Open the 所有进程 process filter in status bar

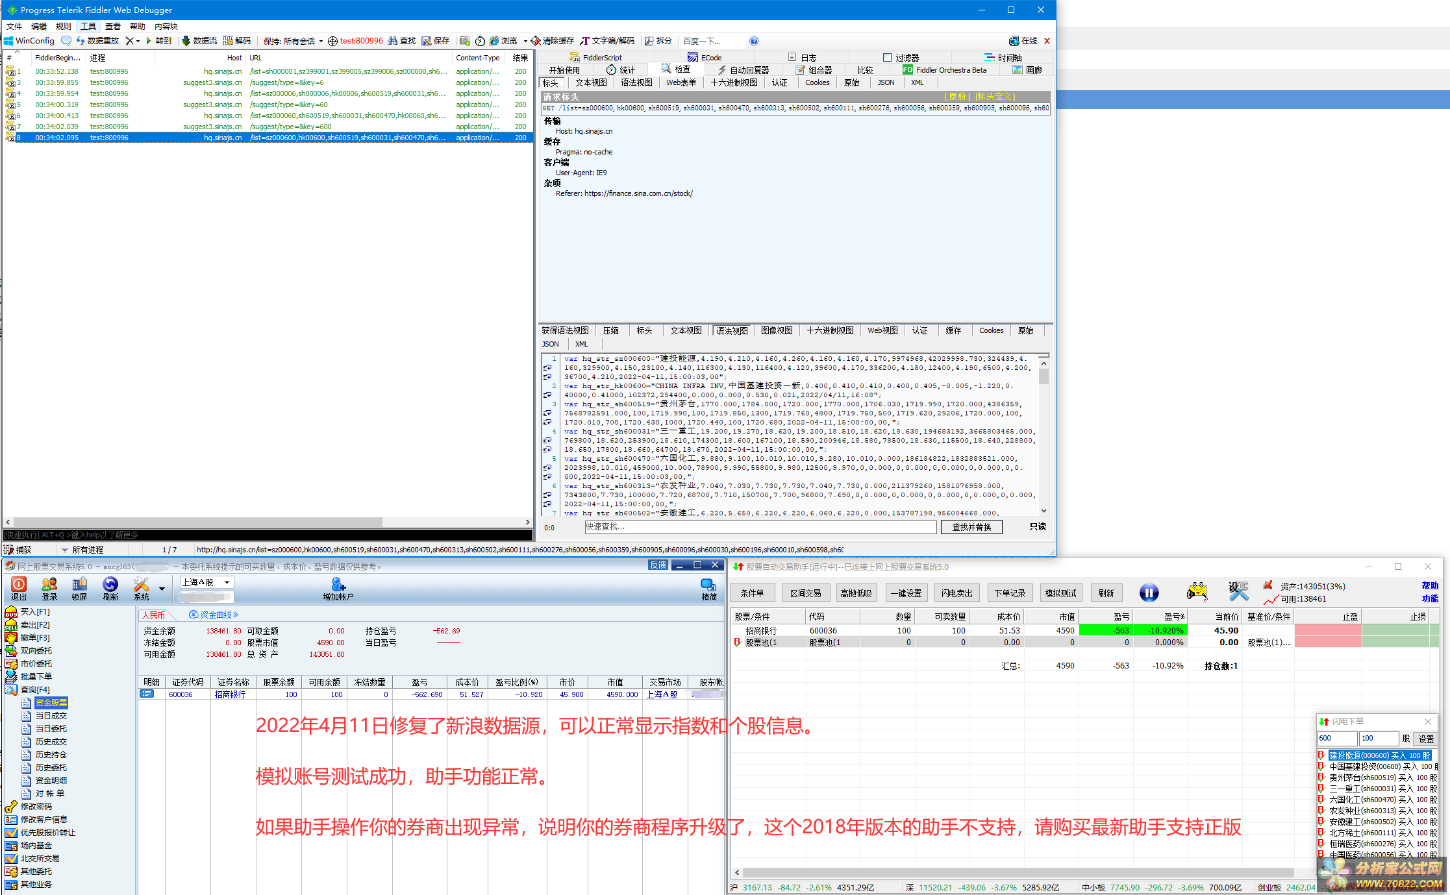82,550
